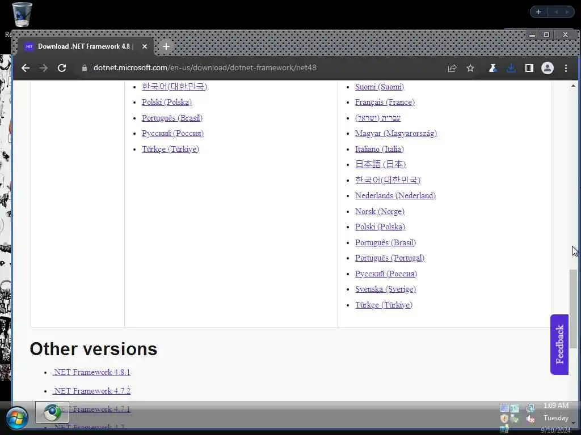
Task: Click the muted volume tray icon
Action: pyautogui.click(x=531, y=419)
